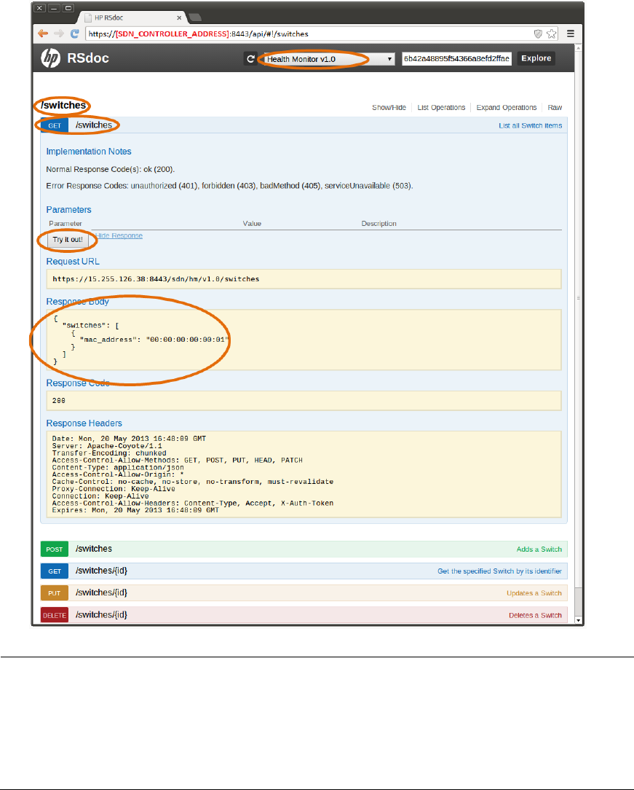The image size is (634, 790).
Task: Collapse the /switches resource heading
Action: coord(63,105)
